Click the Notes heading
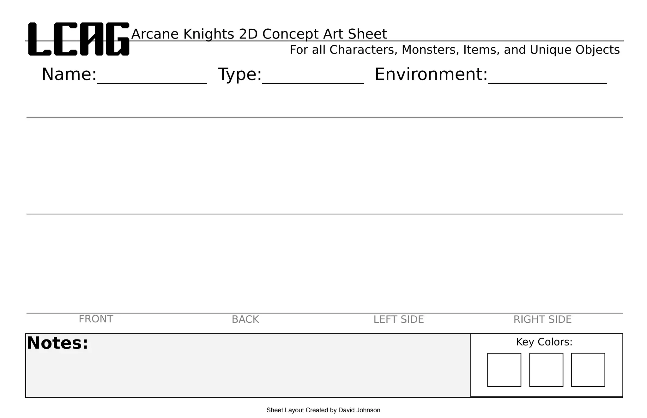Screen dimensions: 647x418 (57, 343)
